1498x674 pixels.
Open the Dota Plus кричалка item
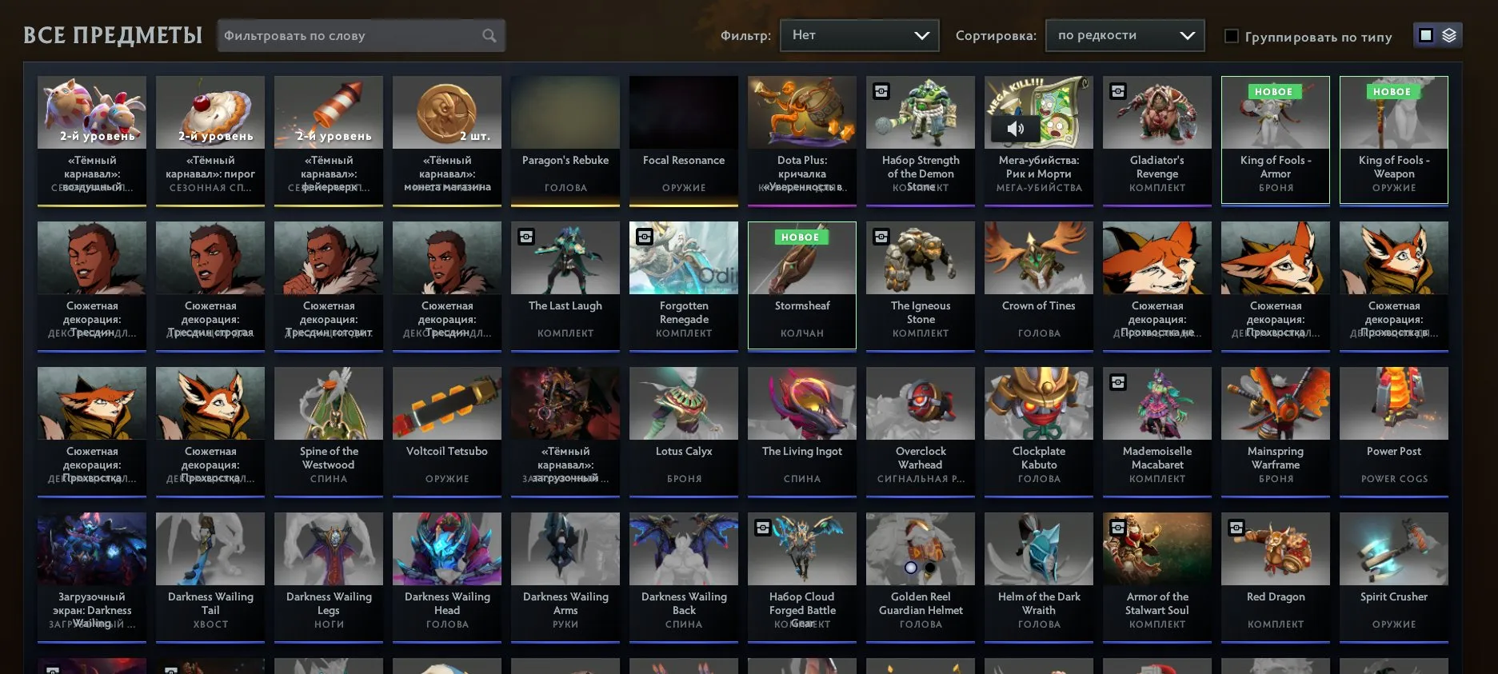click(802, 140)
